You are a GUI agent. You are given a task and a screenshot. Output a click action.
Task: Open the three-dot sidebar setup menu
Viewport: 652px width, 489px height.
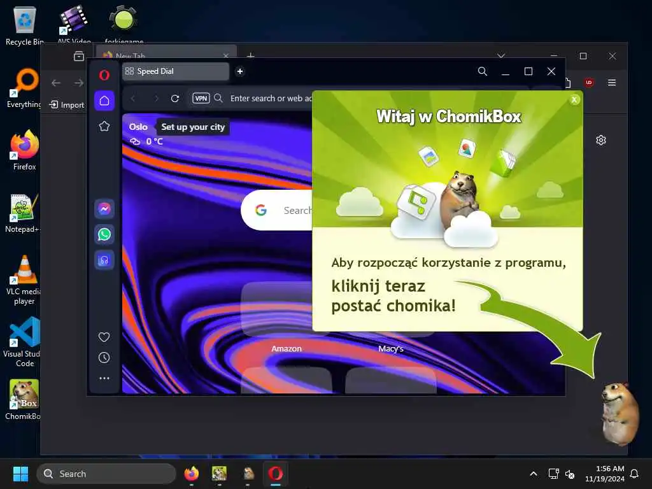point(104,378)
